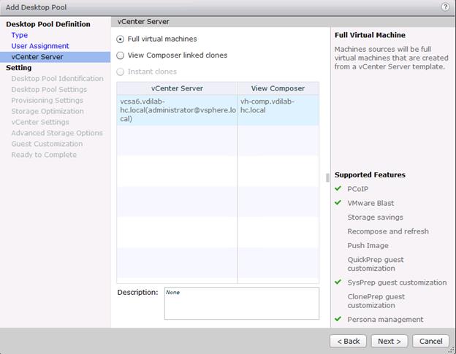
Task: Select View Composer linked clones option
Action: point(120,55)
